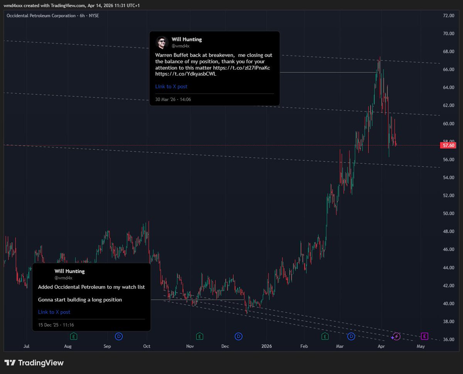Click the 48.00 price axis label
463x374 pixels.
click(x=448, y=231)
